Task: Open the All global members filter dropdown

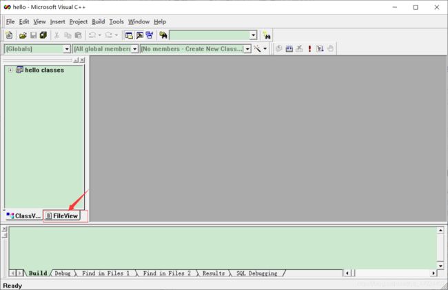Action: pos(134,49)
